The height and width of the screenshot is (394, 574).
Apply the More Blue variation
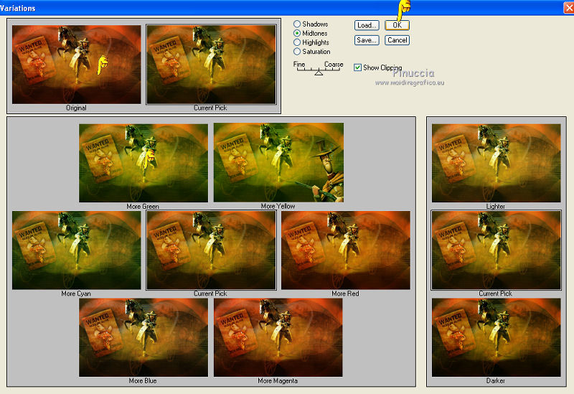(x=143, y=337)
